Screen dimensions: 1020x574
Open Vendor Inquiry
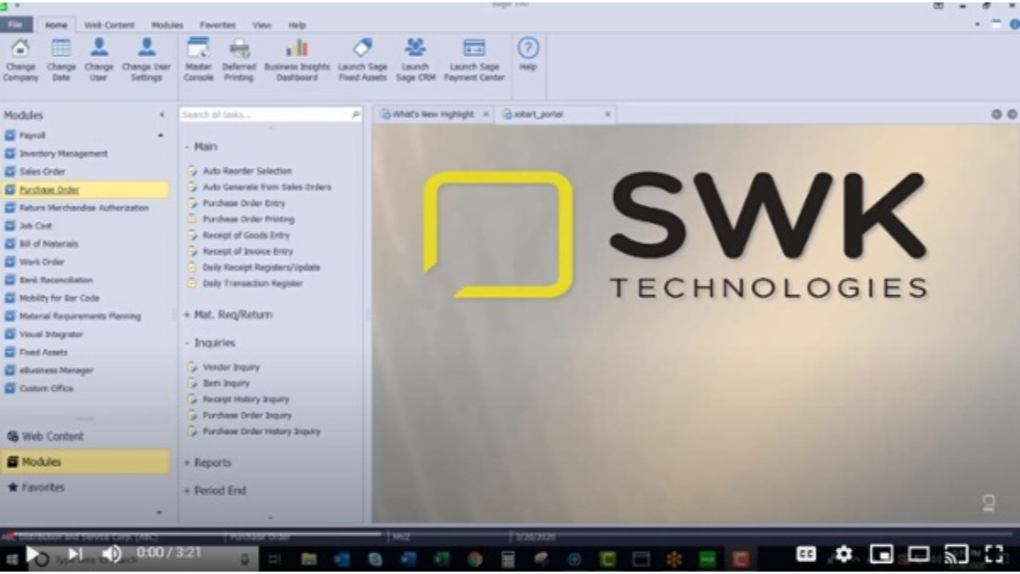click(231, 367)
